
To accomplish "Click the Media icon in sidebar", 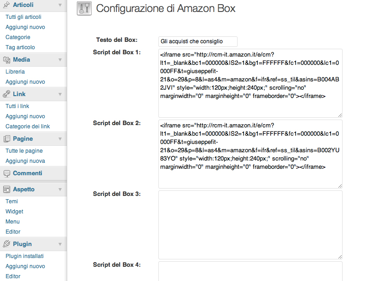I will 7,59.
